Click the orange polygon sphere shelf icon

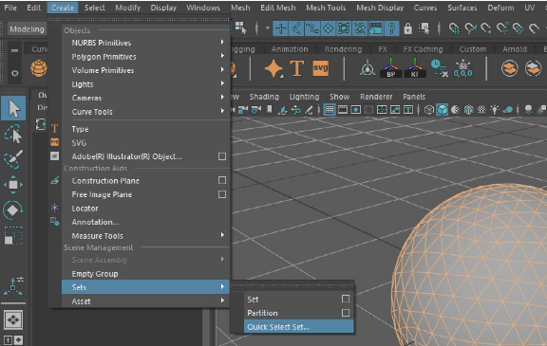(39, 68)
